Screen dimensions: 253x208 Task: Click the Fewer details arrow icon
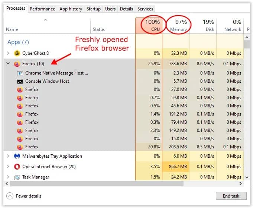click(x=10, y=196)
